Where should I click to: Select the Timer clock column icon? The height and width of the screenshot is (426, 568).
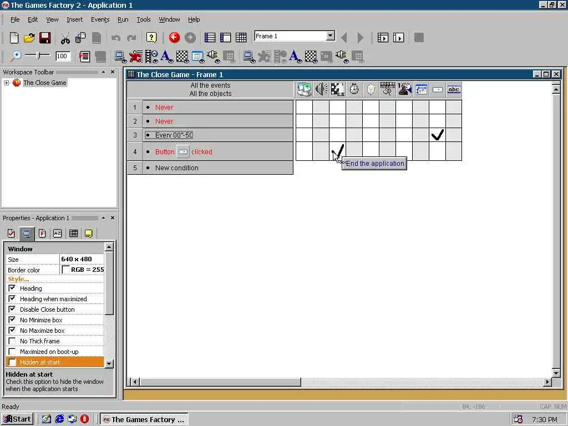(x=354, y=89)
